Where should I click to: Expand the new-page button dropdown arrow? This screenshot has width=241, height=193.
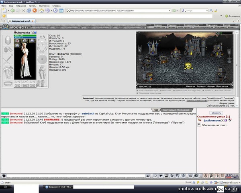pyautogui.click(x=8, y=10)
